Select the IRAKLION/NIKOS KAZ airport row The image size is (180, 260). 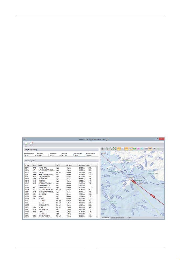60,174
